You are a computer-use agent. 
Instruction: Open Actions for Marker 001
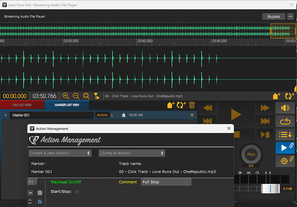(102, 115)
